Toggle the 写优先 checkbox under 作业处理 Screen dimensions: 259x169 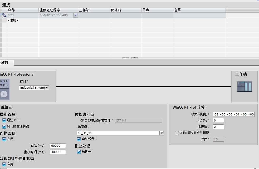pos(79,152)
